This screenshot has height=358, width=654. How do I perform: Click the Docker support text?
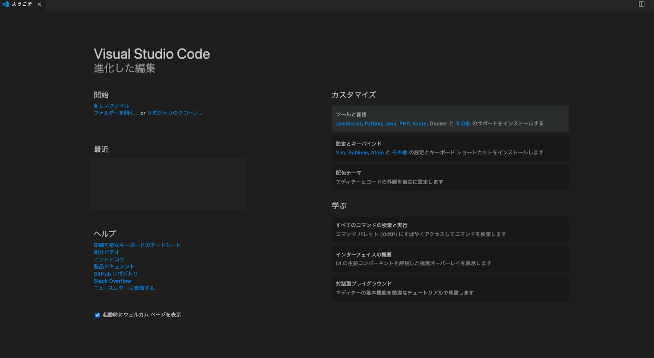(438, 123)
